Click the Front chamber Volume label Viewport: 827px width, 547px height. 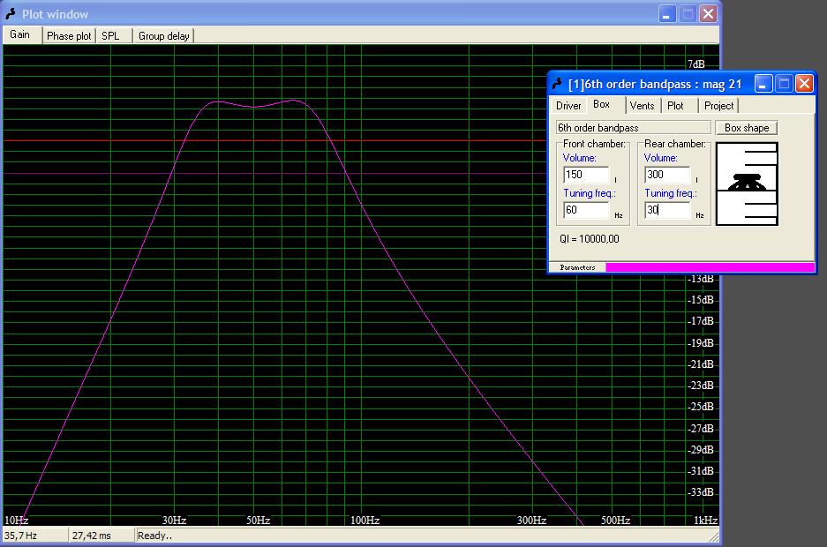pyautogui.click(x=579, y=158)
